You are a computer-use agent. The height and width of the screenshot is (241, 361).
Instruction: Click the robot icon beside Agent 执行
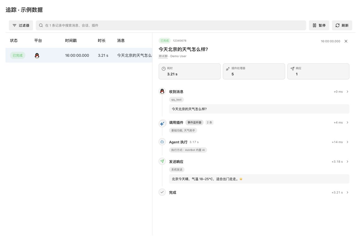[162, 142]
